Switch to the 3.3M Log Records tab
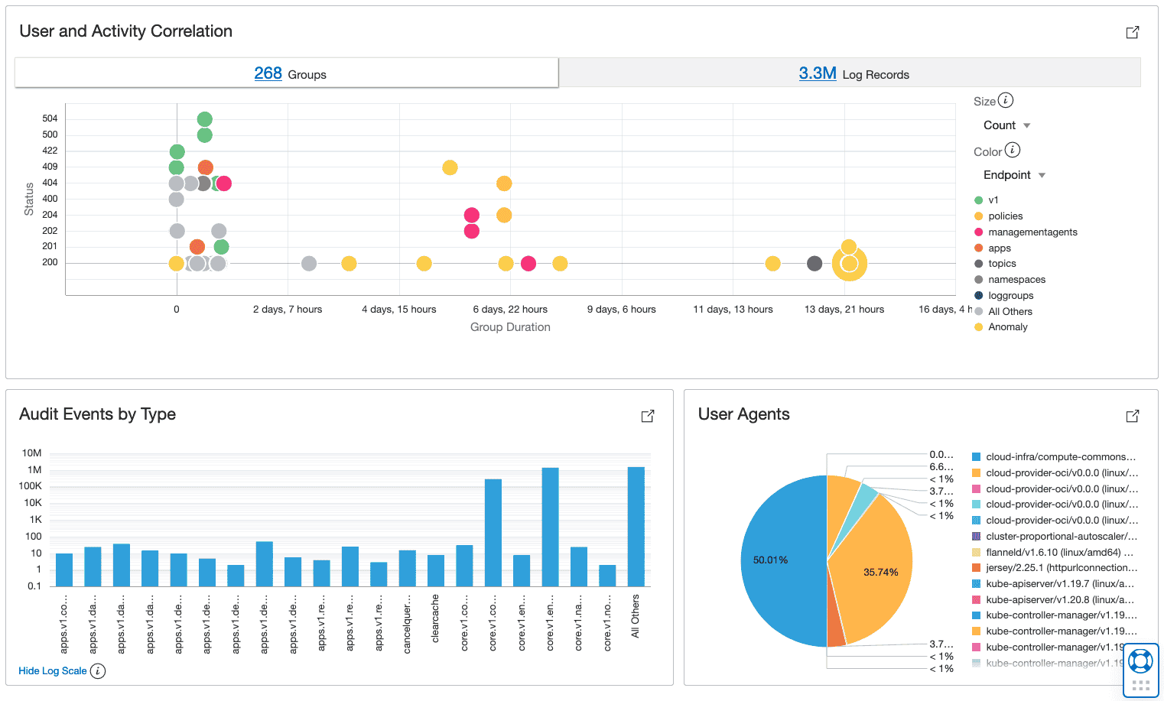1164x701 pixels. pos(850,73)
